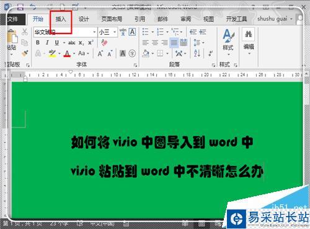Click the Cut scissors icon
The image size is (310, 229).
coord(25,32)
